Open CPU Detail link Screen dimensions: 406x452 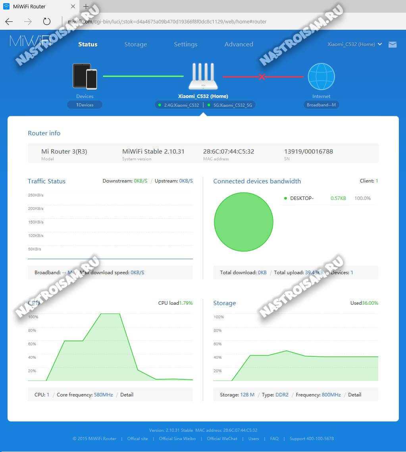pos(127,394)
